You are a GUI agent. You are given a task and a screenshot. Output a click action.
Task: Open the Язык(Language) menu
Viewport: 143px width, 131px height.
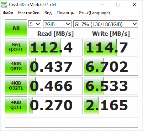[x=94, y=13]
